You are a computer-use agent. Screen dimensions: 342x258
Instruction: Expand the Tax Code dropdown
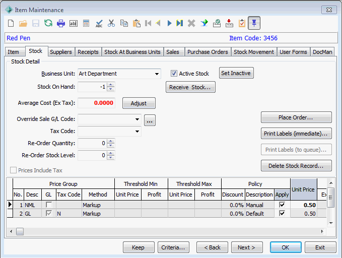137,132
